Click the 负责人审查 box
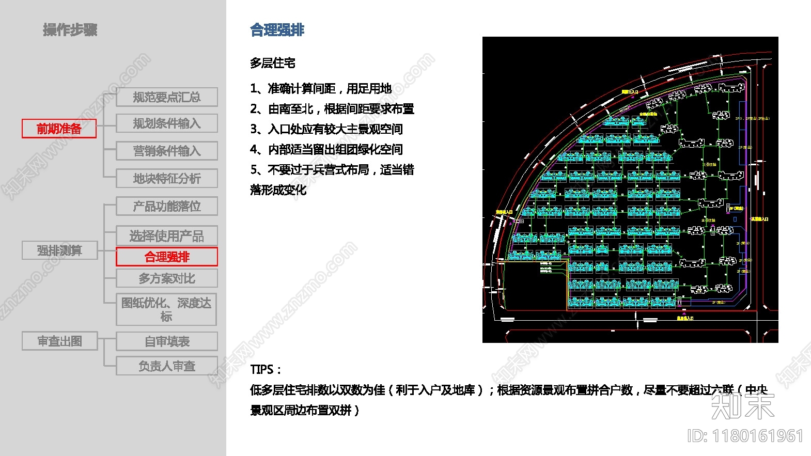This screenshot has width=811, height=456. click(167, 366)
